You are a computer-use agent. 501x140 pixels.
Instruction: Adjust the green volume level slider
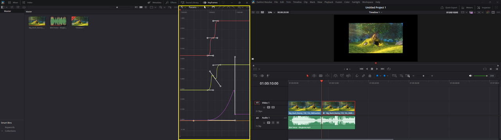coord(481,76)
